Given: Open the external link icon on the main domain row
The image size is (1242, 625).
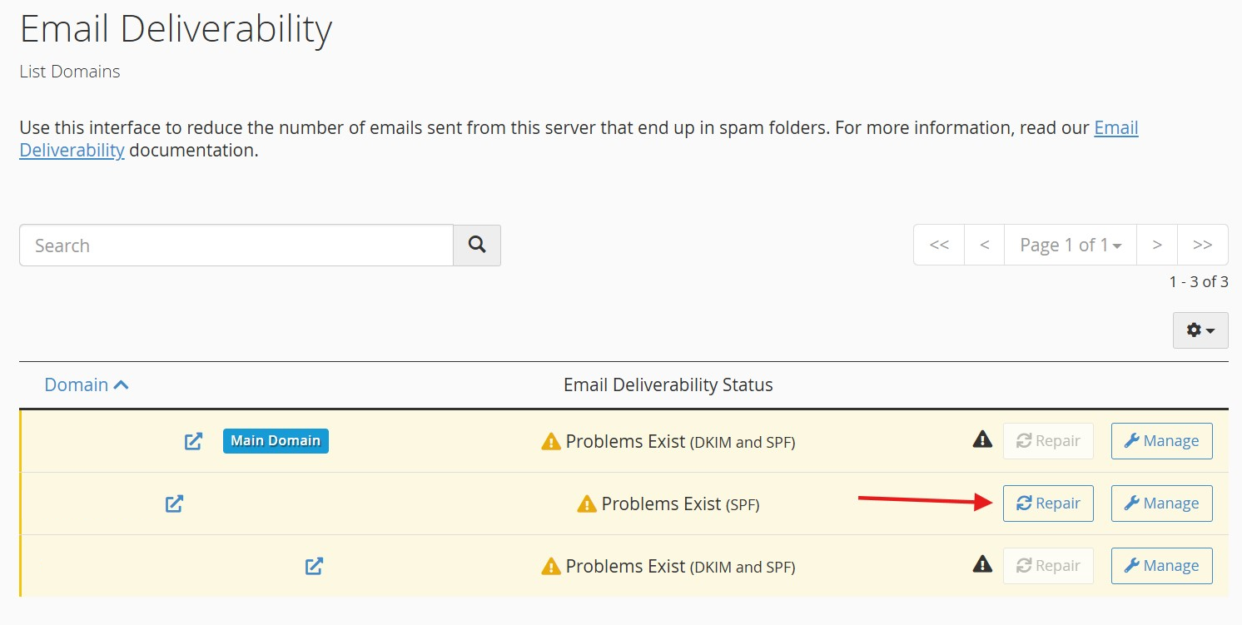Looking at the screenshot, I should pyautogui.click(x=192, y=441).
